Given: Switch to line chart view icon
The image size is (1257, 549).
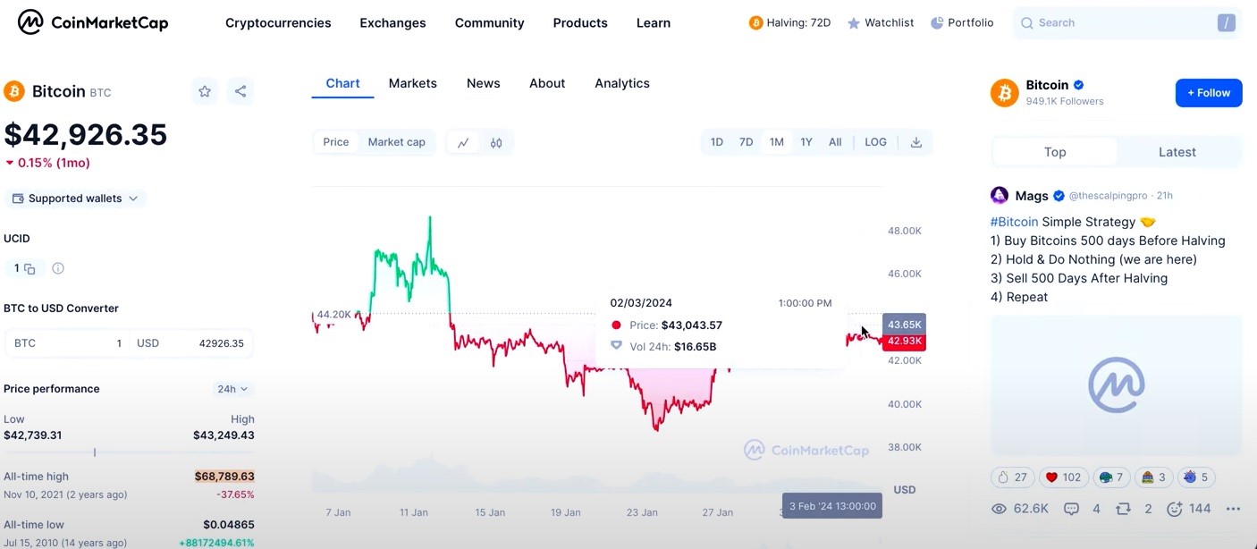Looking at the screenshot, I should (x=463, y=142).
